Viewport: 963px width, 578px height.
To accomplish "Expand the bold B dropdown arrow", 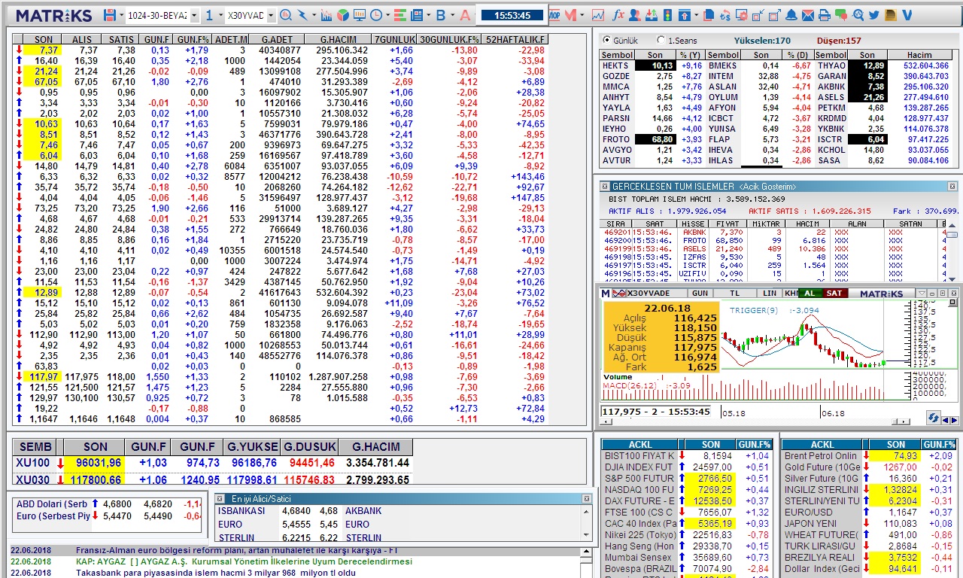I will coord(452,15).
